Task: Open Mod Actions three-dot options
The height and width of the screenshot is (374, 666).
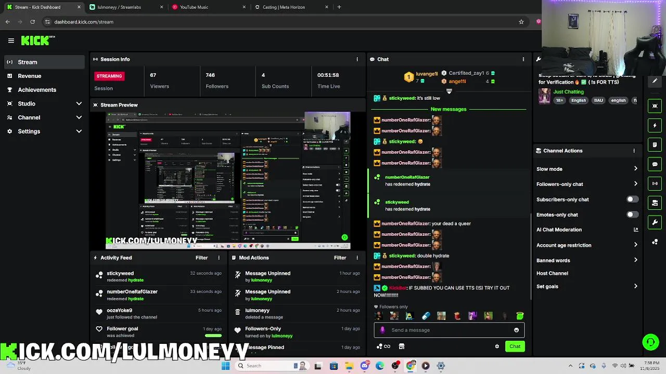Action: click(357, 258)
